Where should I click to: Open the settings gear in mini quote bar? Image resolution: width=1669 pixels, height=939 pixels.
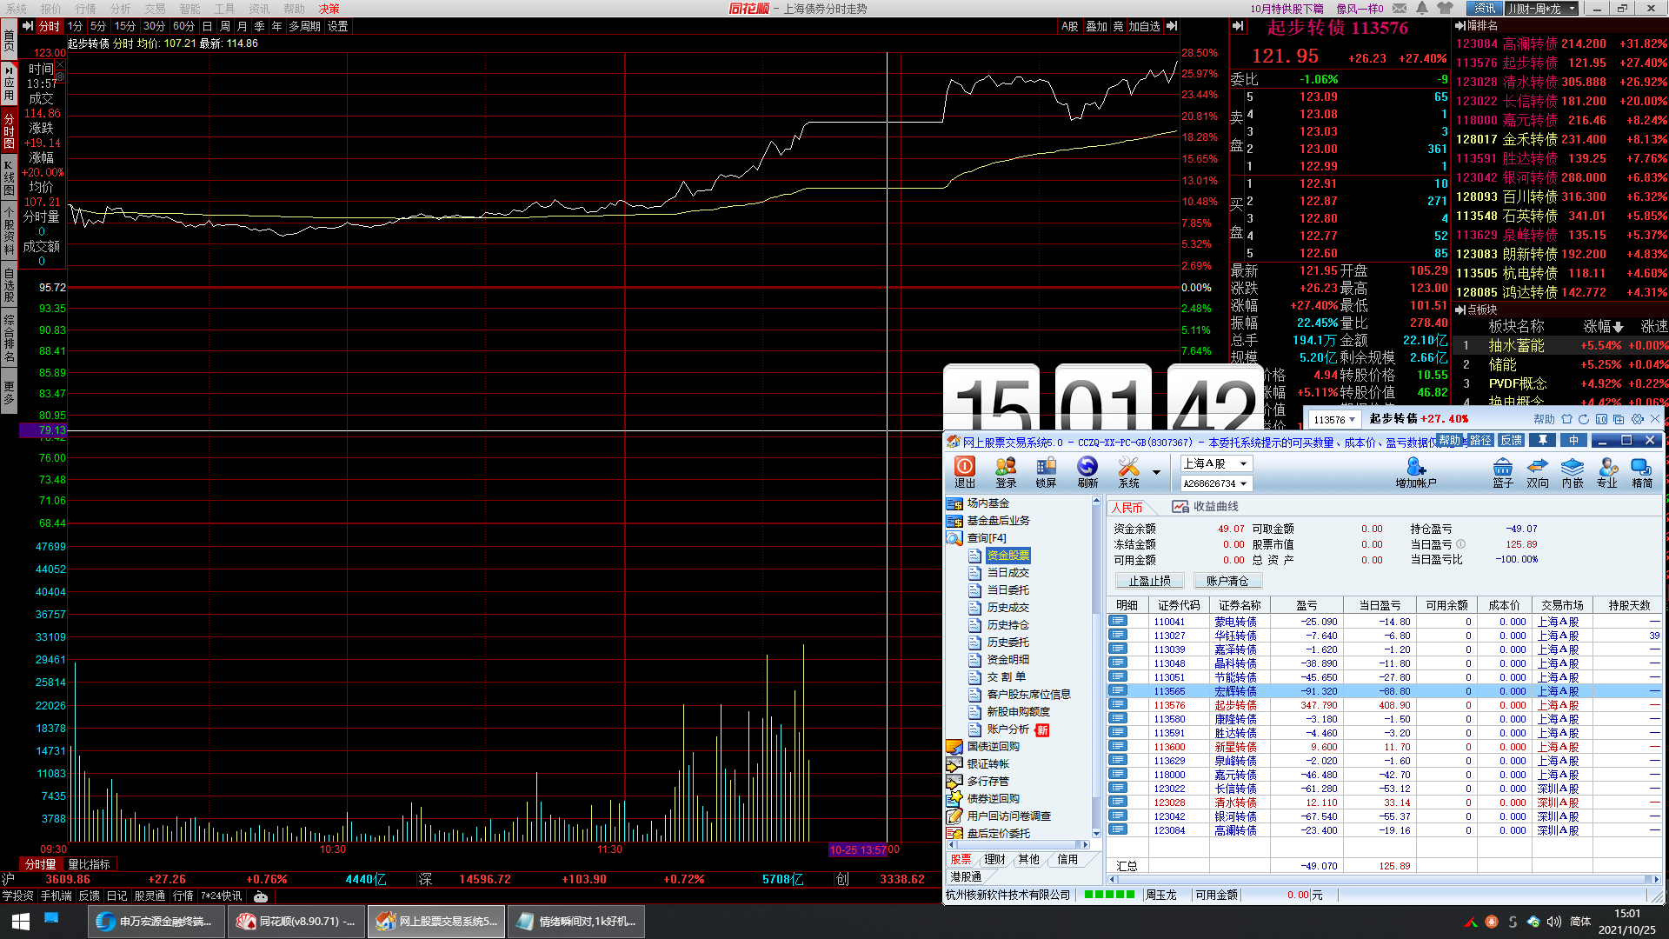(x=1638, y=419)
